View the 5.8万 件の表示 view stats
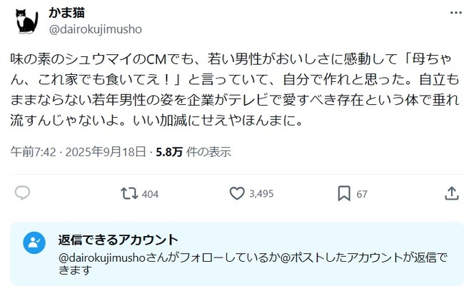This screenshot has width=464, height=286. tap(193, 152)
